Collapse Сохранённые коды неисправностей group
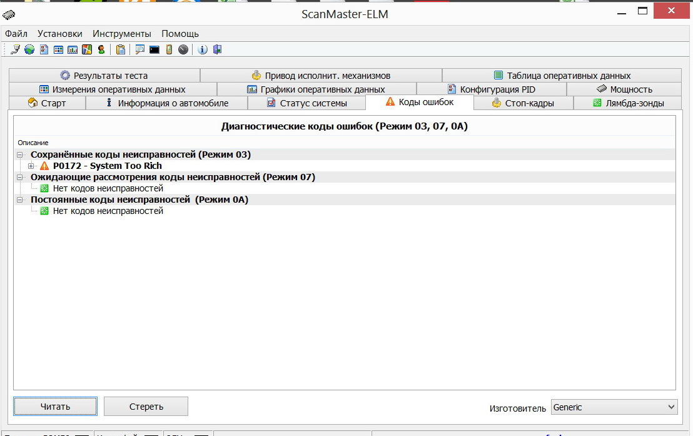Screen dimensions: 693x436 [x=20, y=155]
